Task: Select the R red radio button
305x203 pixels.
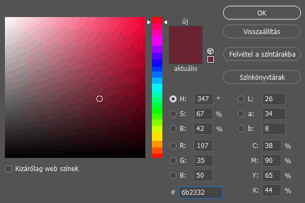Action: click(173, 146)
